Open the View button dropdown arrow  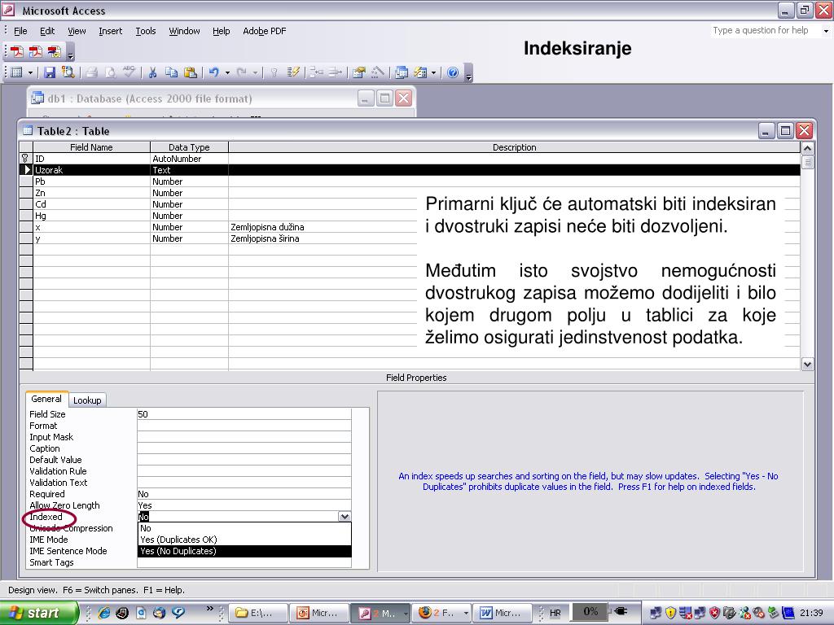click(30, 72)
